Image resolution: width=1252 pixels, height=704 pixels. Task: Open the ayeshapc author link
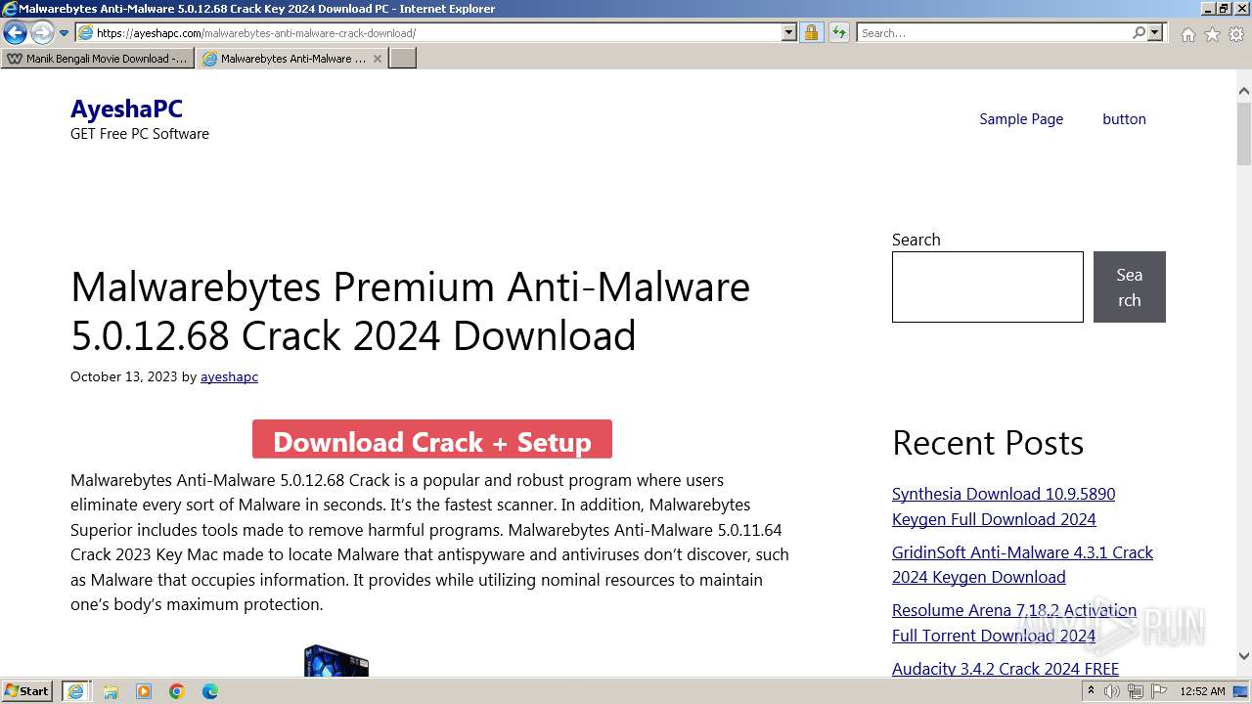coord(229,376)
